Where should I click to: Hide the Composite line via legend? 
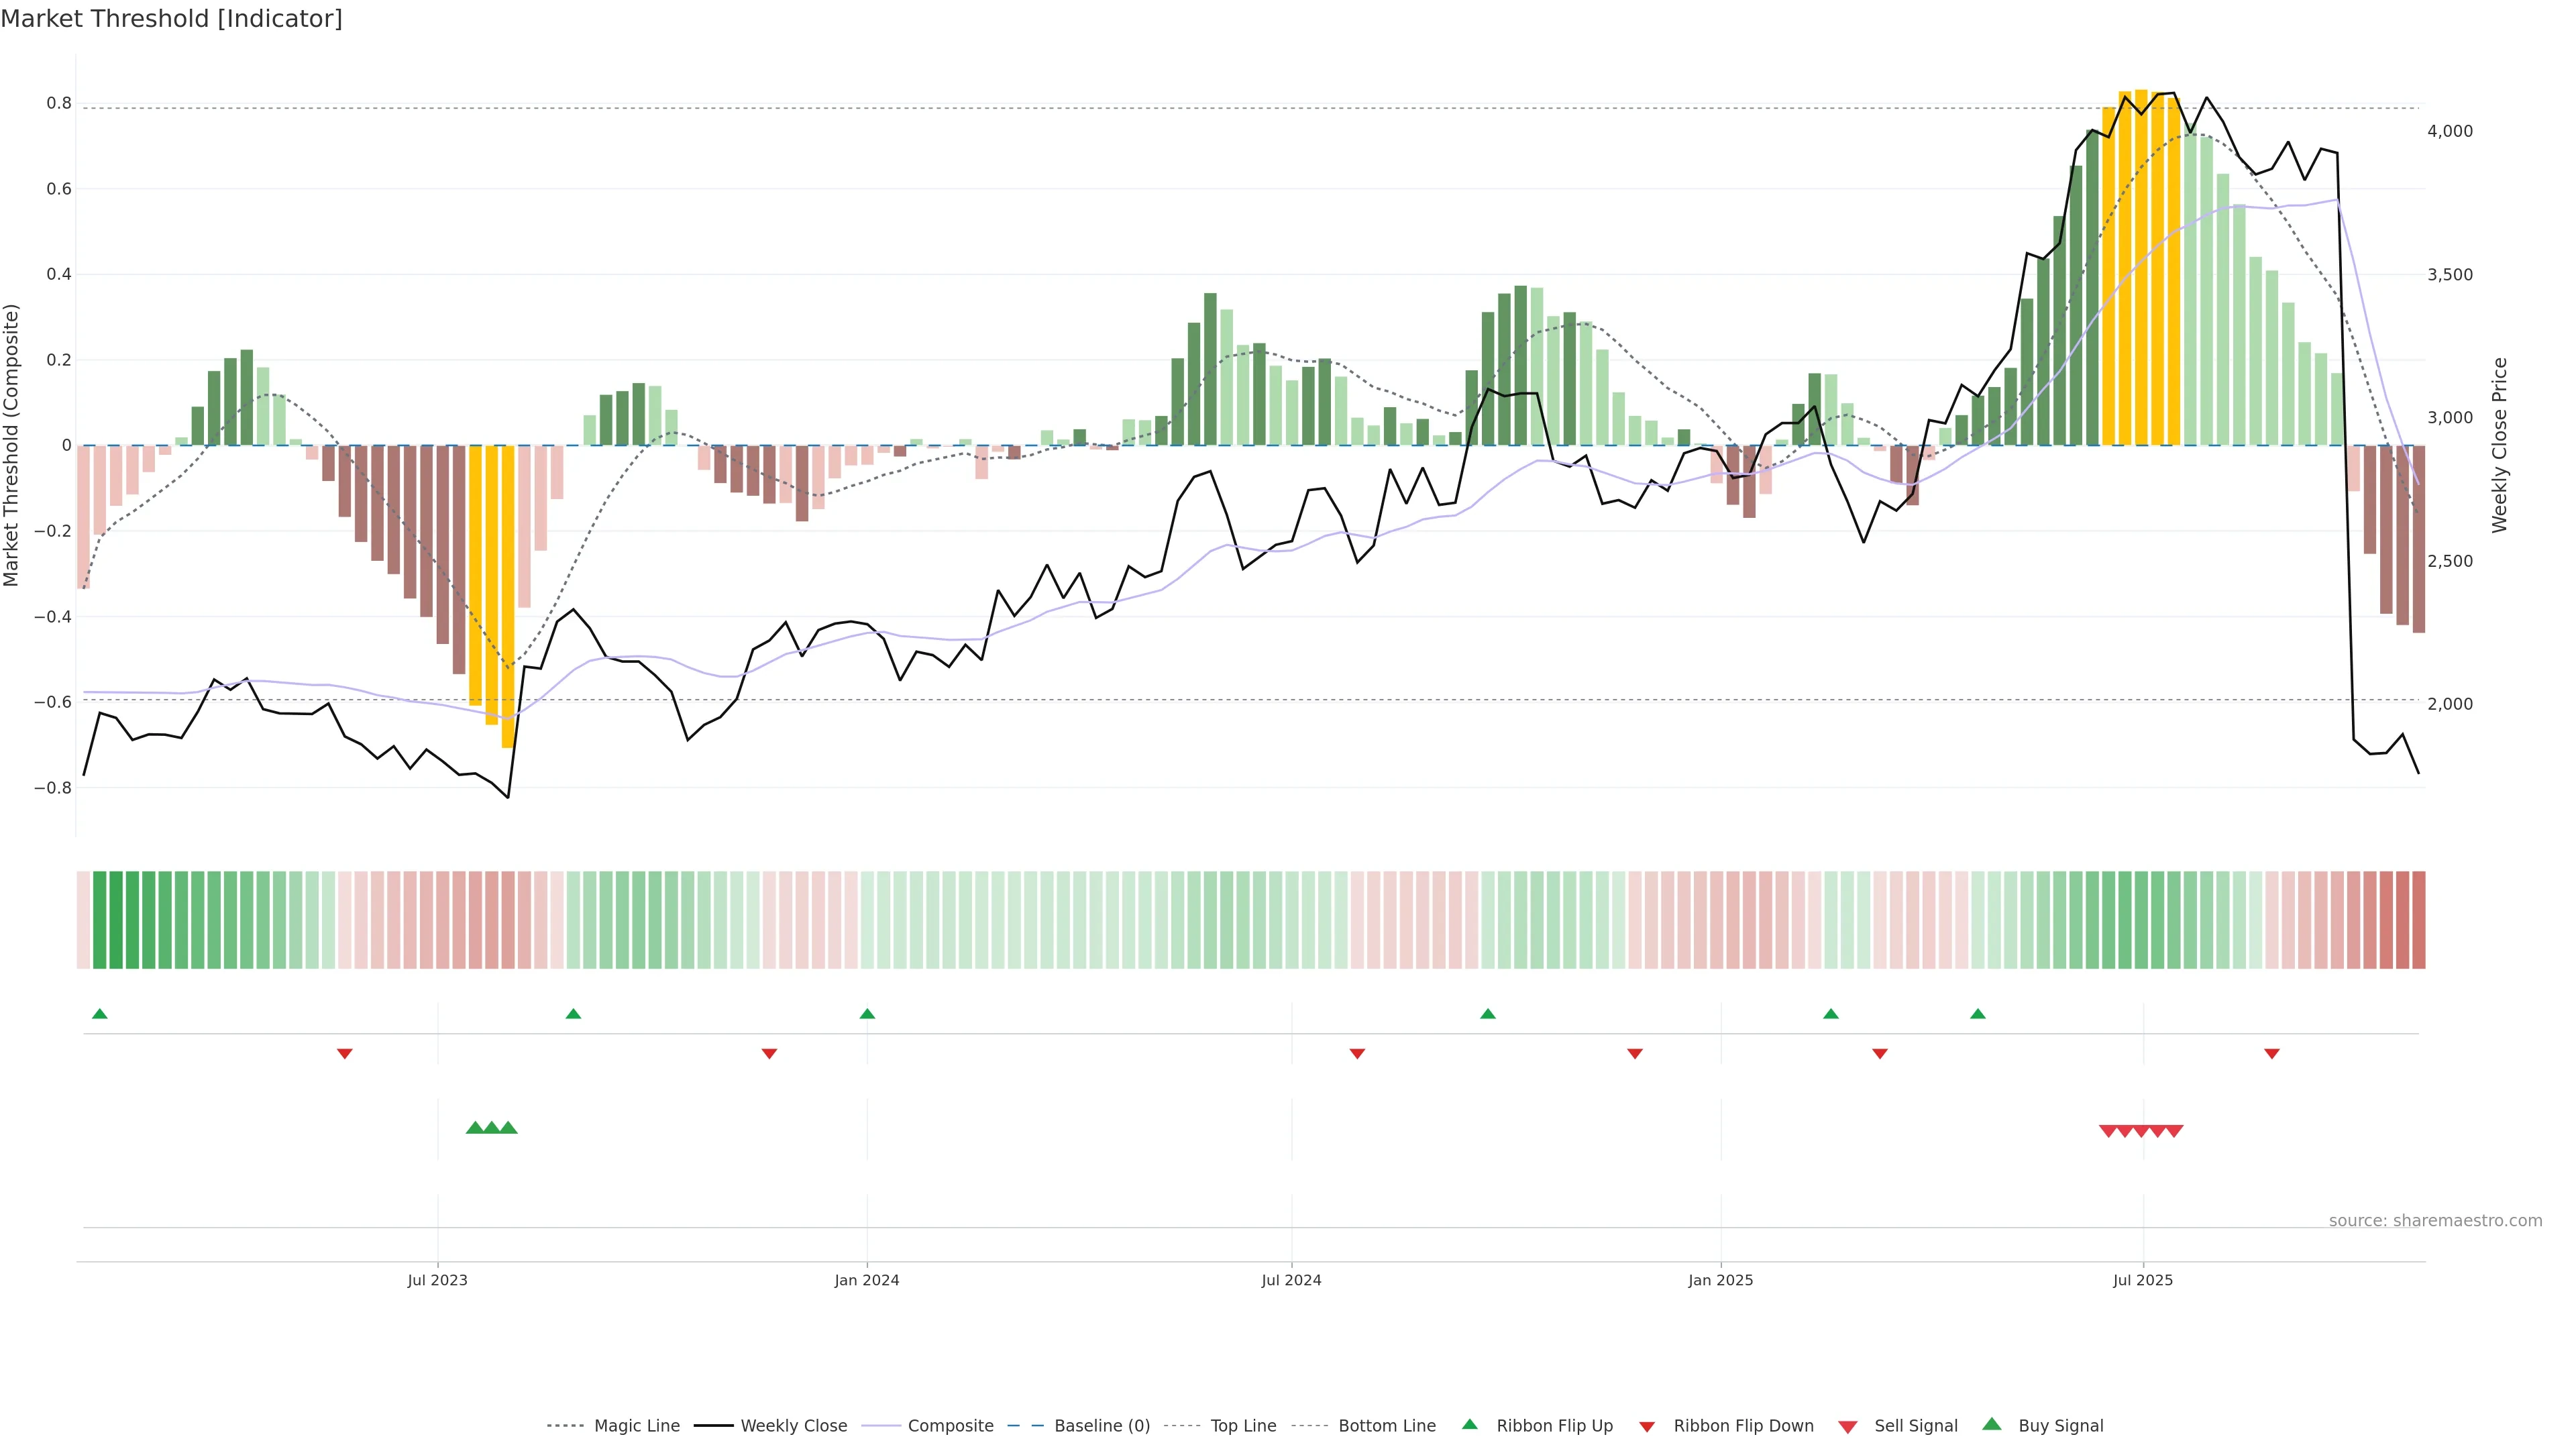click(950, 1426)
